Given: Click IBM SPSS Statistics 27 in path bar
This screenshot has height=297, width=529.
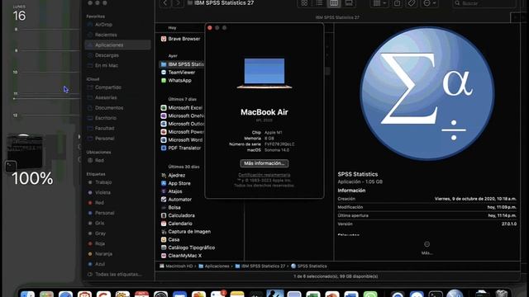Looking at the screenshot, I should click(x=260, y=266).
